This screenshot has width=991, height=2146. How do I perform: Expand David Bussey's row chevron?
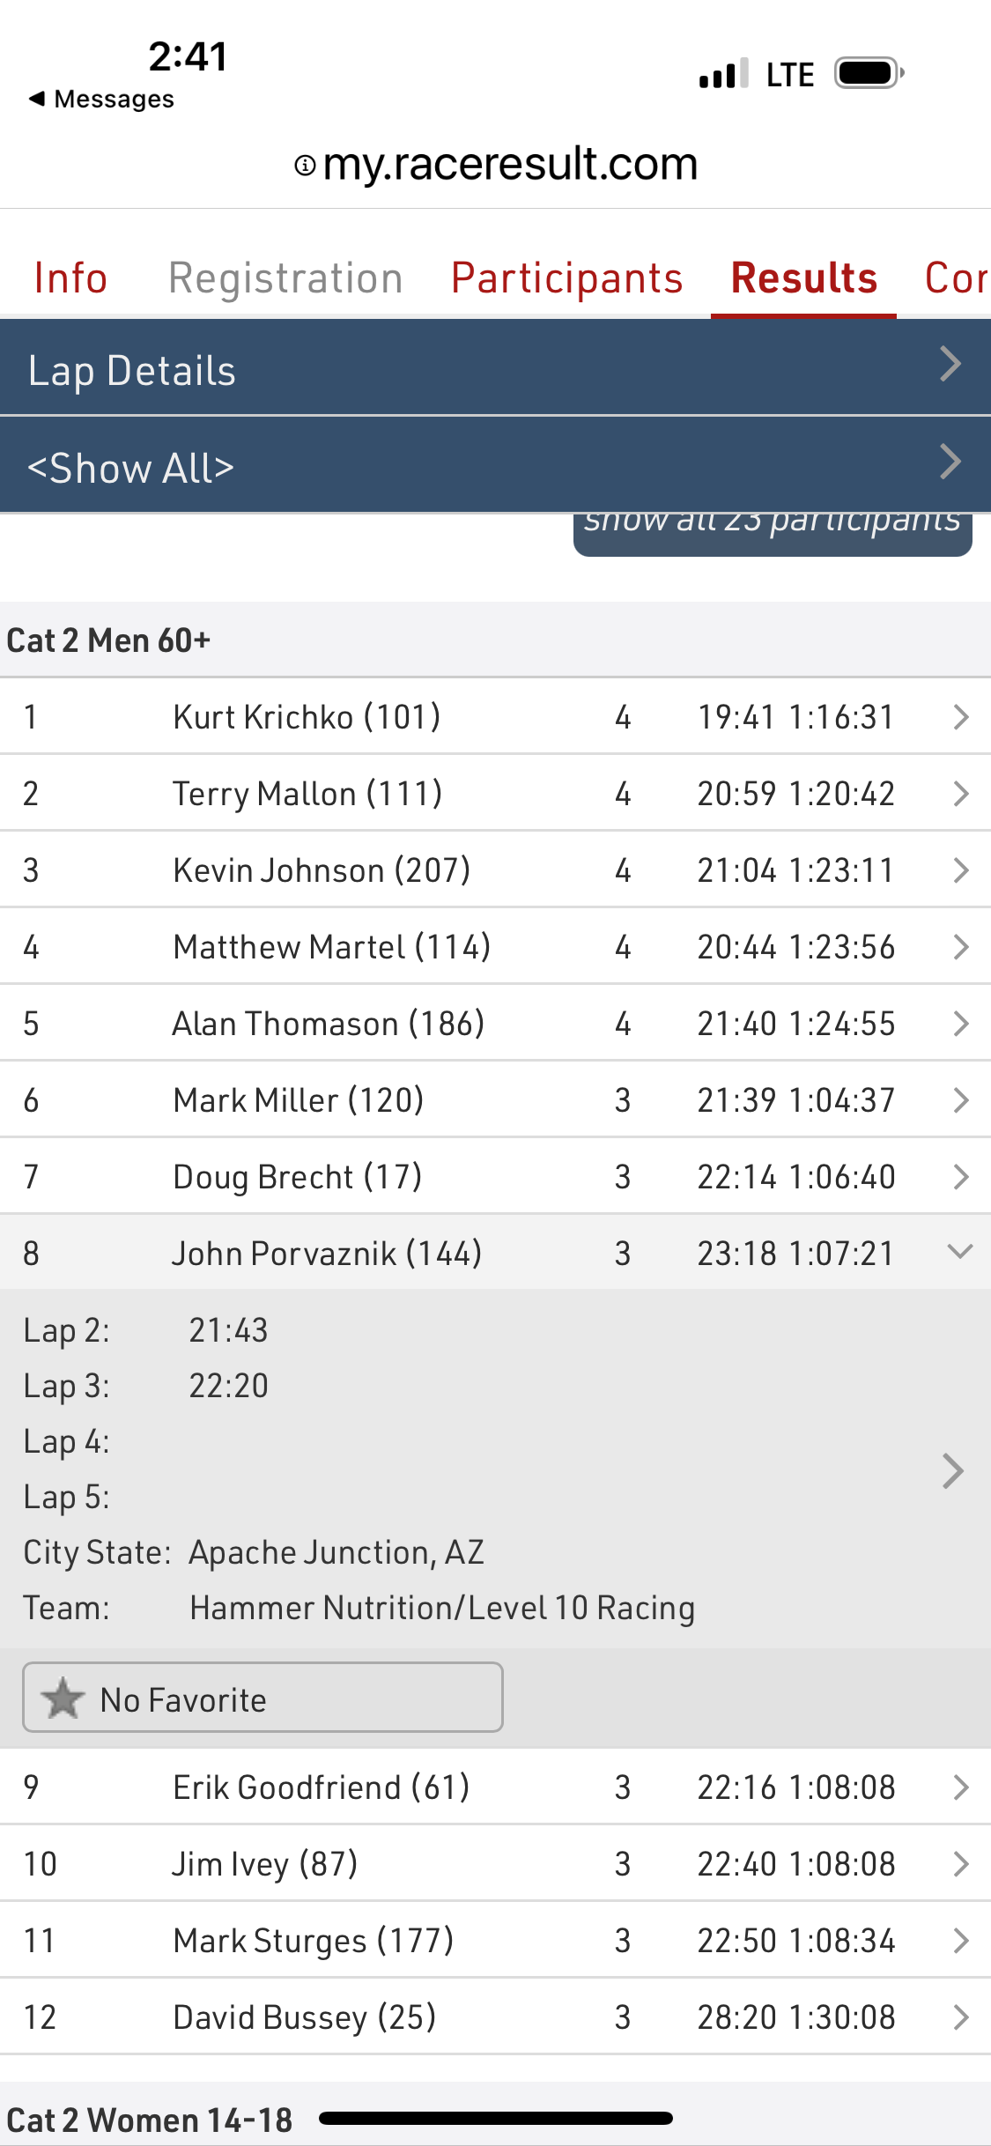pyautogui.click(x=960, y=2016)
